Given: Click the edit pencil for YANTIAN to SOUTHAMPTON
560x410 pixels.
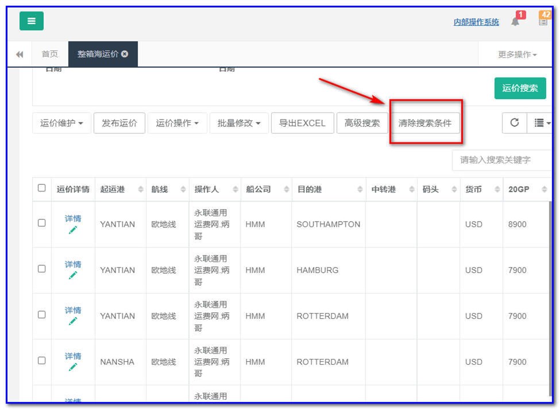Looking at the screenshot, I should 72,231.
